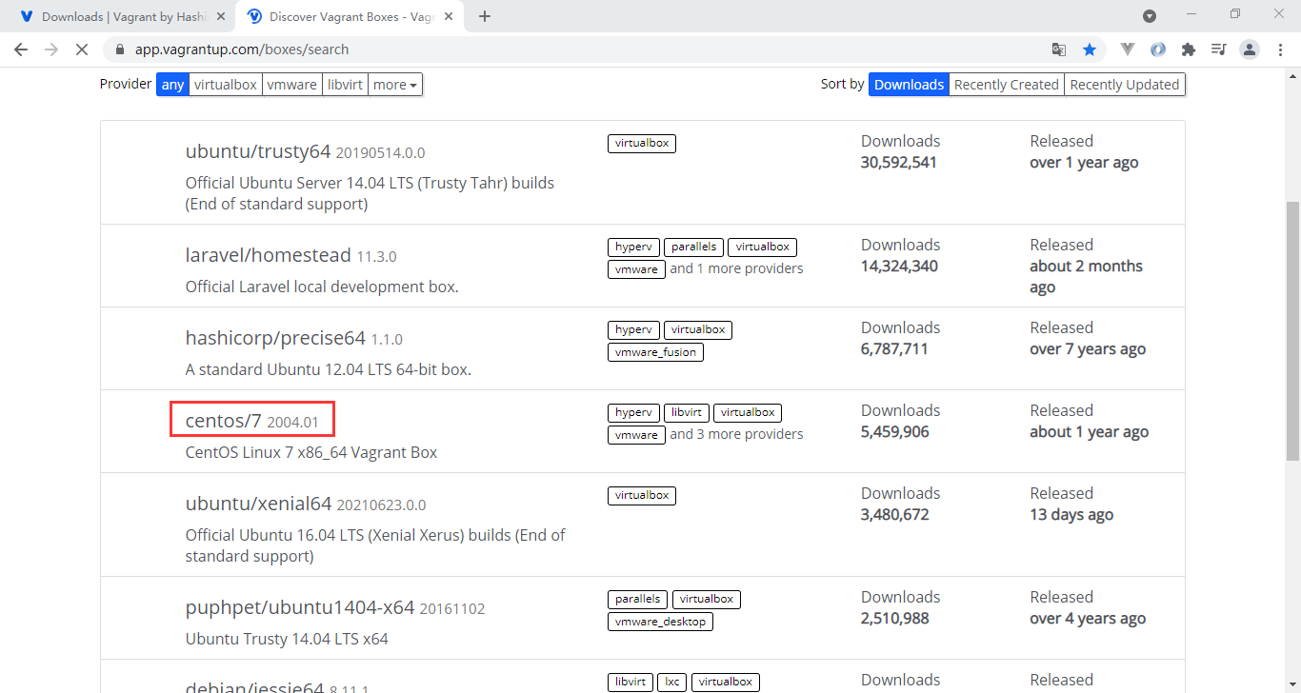Click hyperv tag on laravel/homestead row
Screen dimensions: 1301x693
point(633,247)
